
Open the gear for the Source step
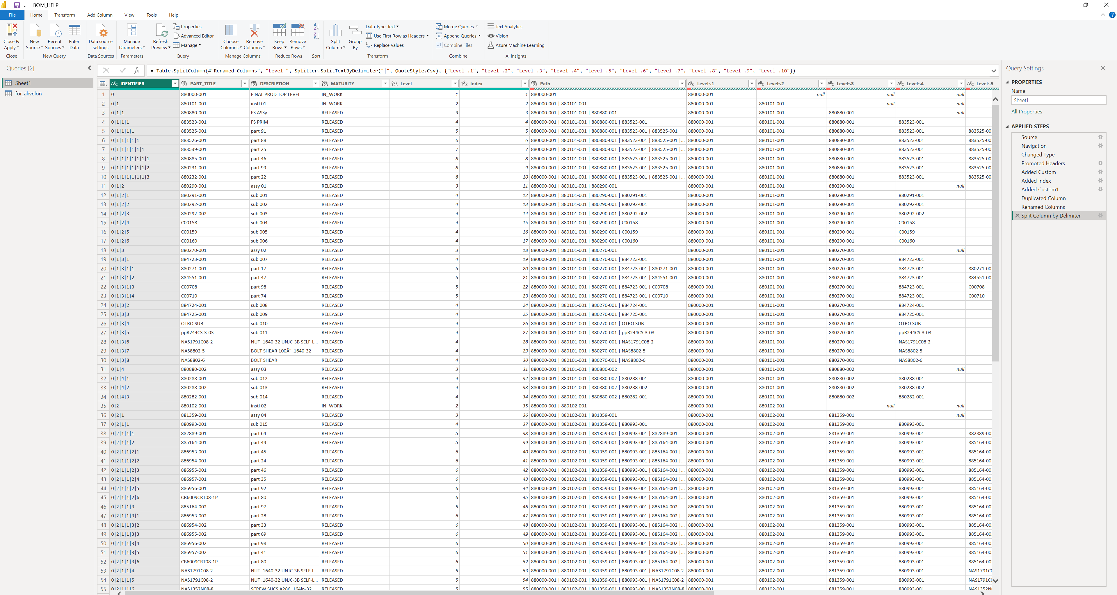click(x=1100, y=137)
